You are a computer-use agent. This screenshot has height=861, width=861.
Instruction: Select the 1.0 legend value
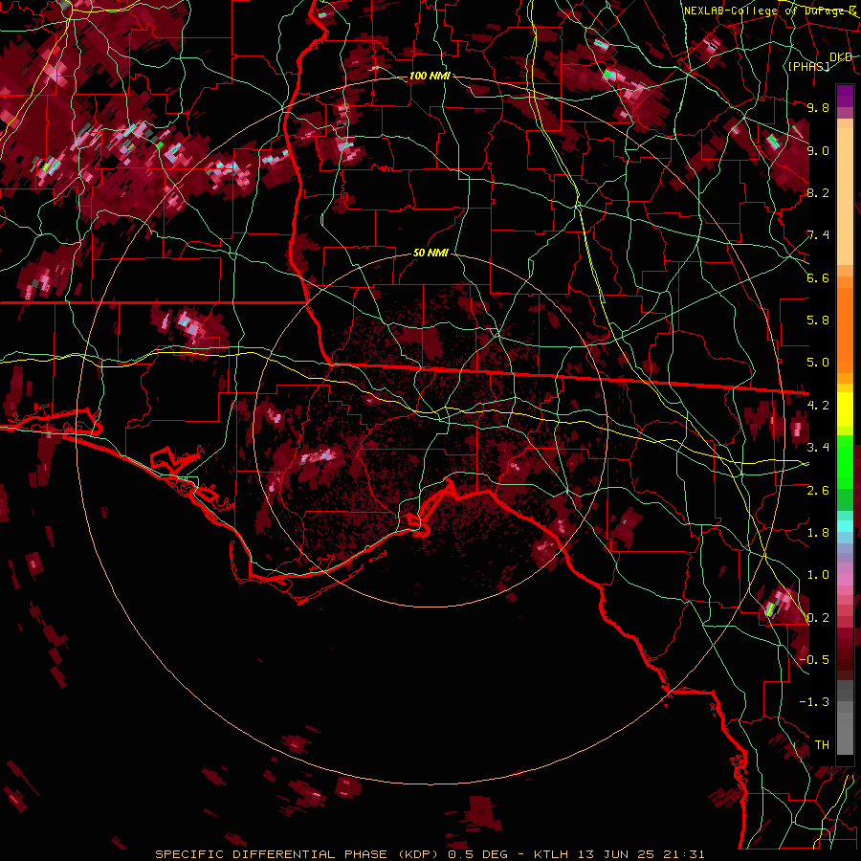pos(818,575)
